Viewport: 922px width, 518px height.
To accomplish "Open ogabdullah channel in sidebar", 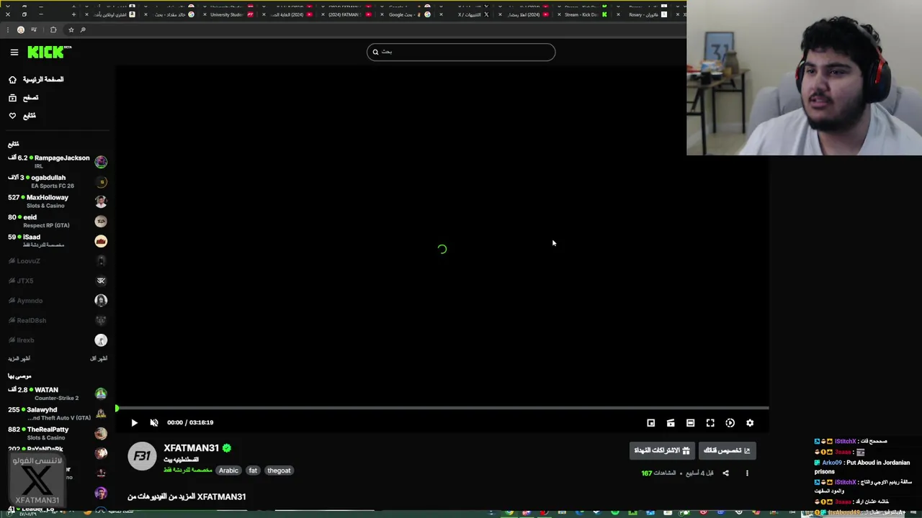I will coord(58,181).
